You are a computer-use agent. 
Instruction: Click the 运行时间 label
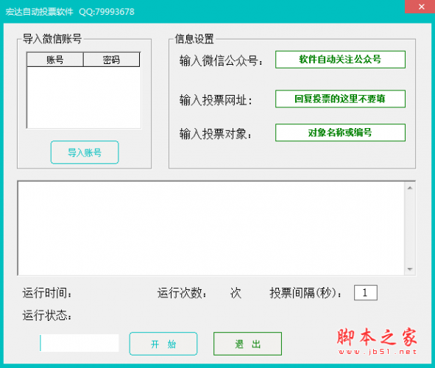(47, 293)
